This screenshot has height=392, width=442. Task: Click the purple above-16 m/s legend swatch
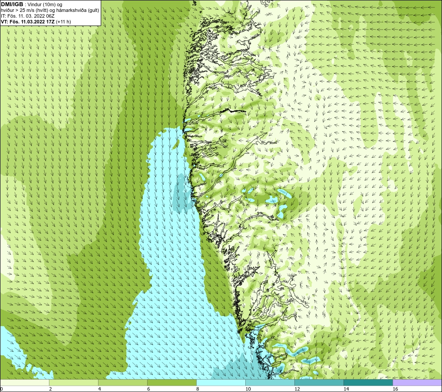tap(417, 382)
